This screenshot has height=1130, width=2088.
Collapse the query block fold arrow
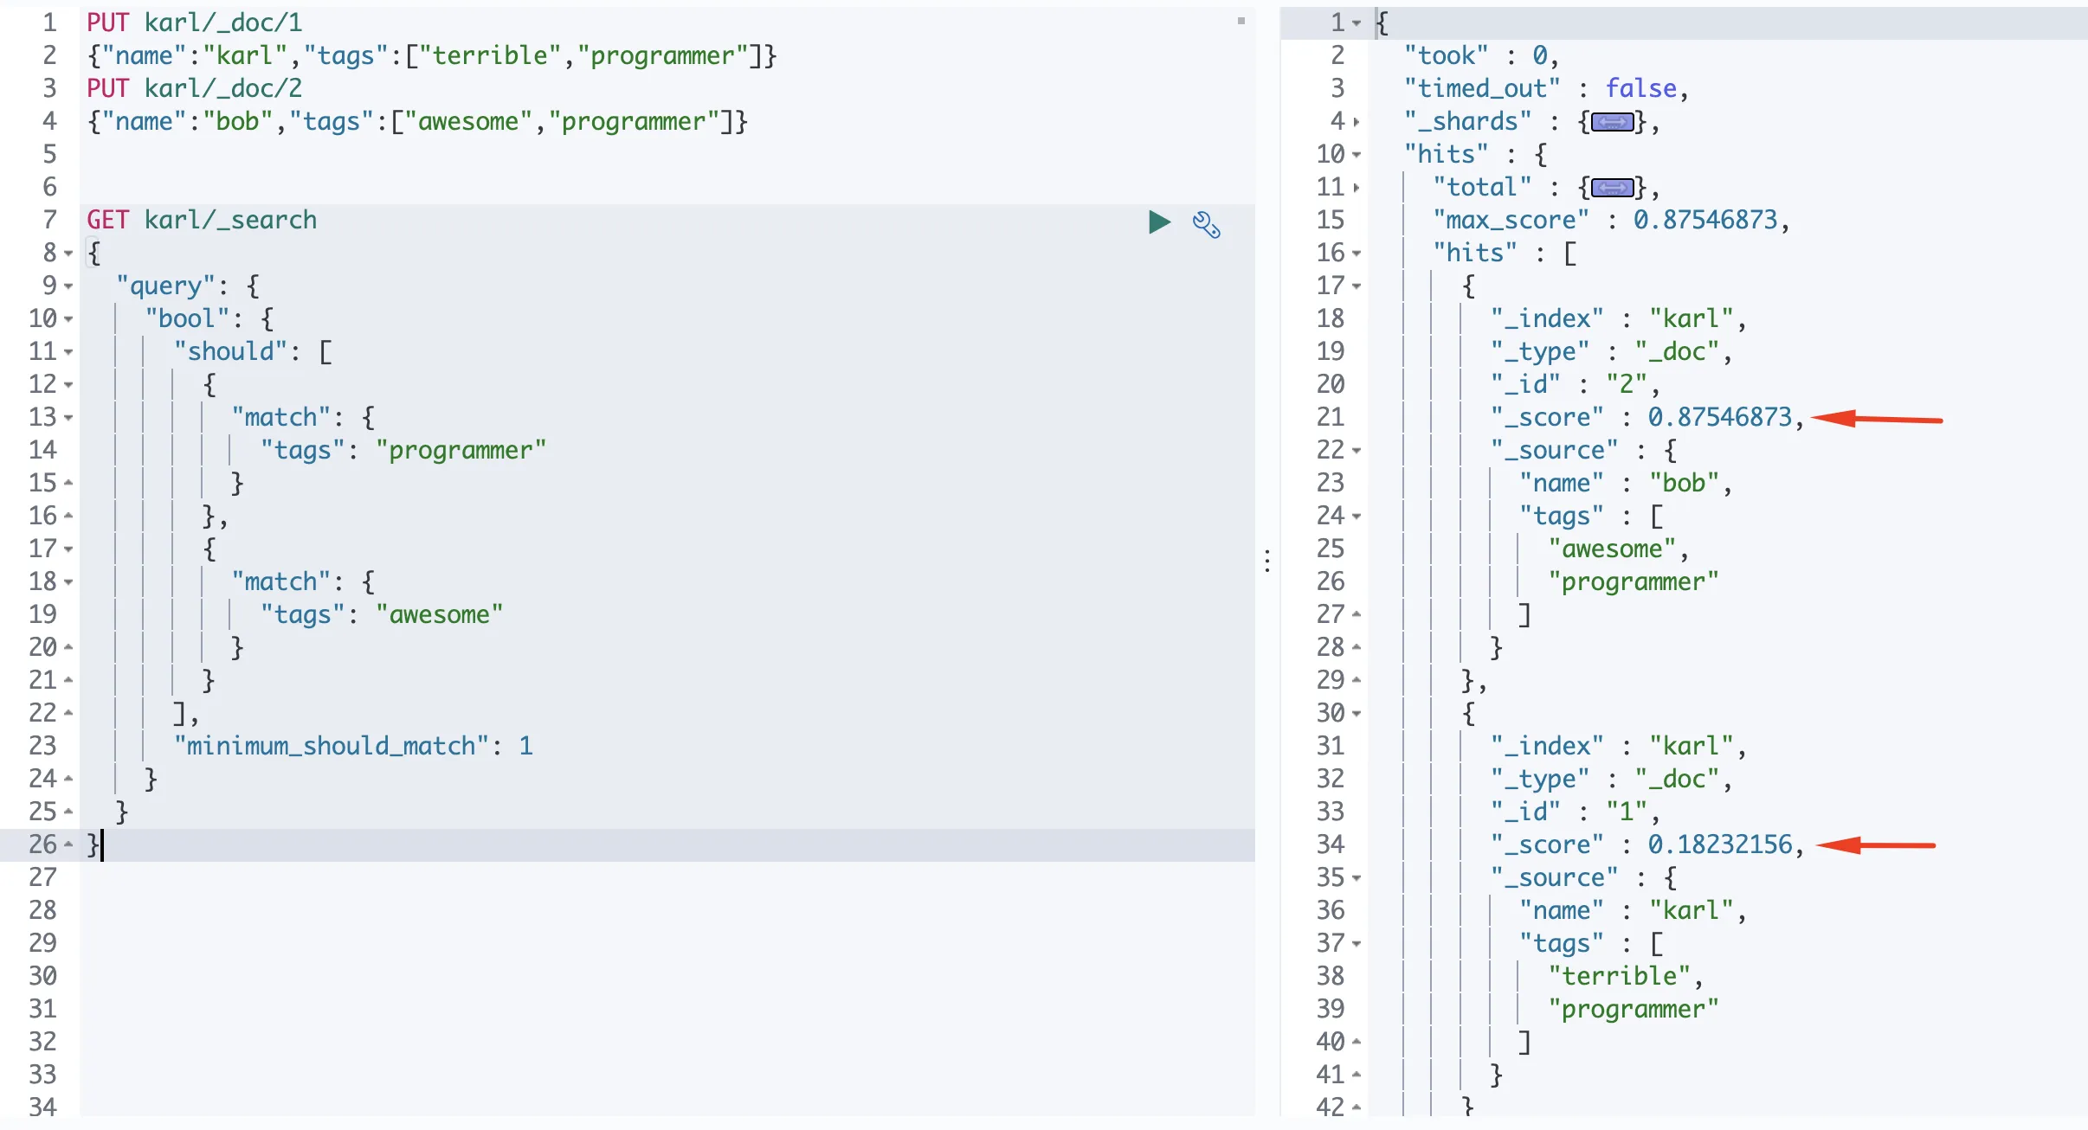click(x=68, y=286)
